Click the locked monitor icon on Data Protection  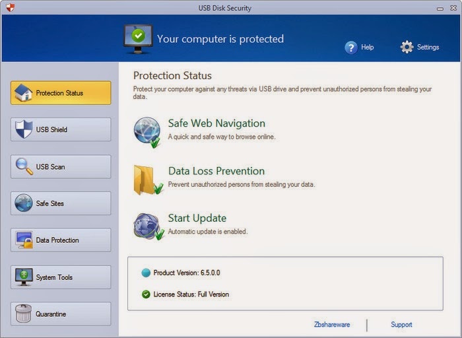pos(24,240)
